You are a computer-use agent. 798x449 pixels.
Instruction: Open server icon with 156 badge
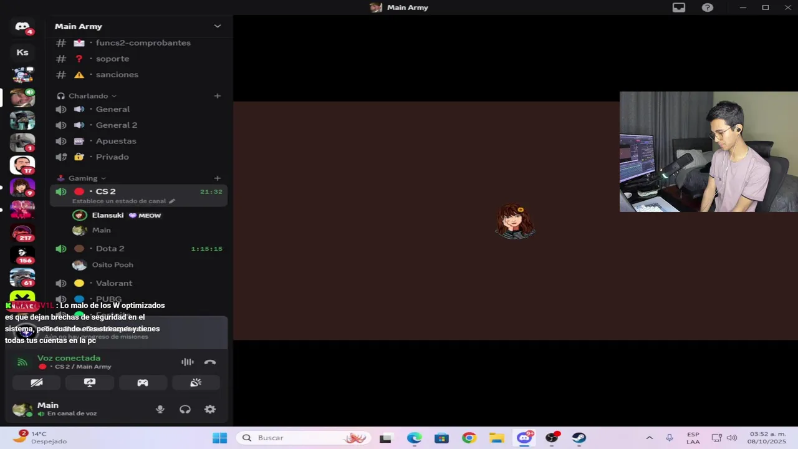click(x=22, y=255)
